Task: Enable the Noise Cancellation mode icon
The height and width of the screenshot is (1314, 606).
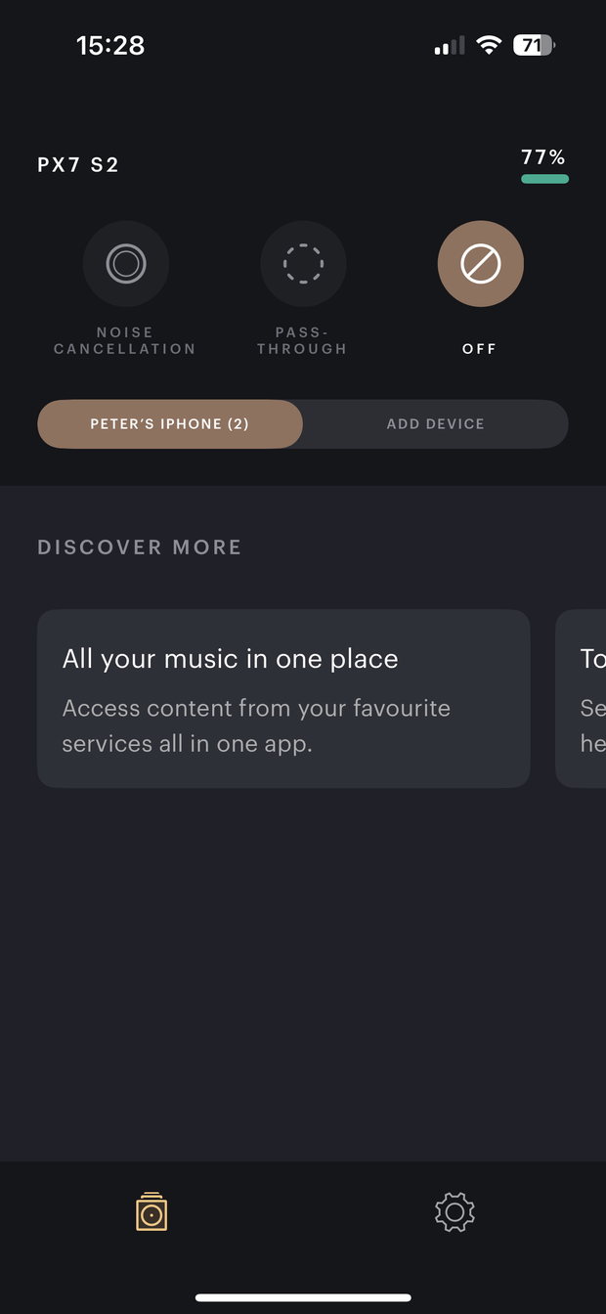Action: pyautogui.click(x=126, y=264)
